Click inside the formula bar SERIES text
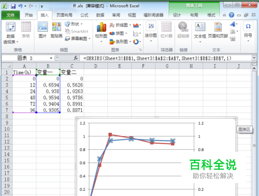Viewport: 259px width, 196px height. tap(157, 58)
